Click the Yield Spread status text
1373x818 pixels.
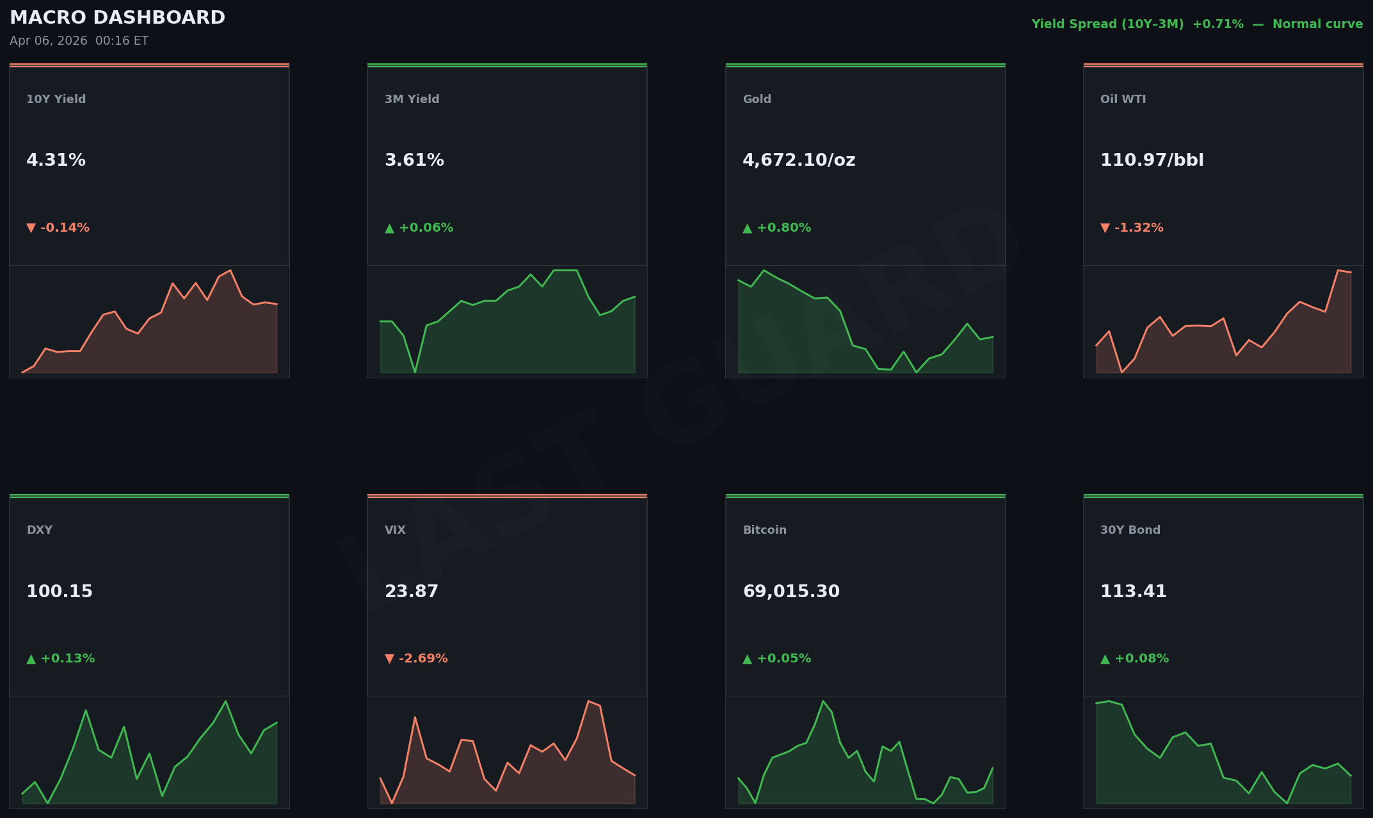[1196, 24]
